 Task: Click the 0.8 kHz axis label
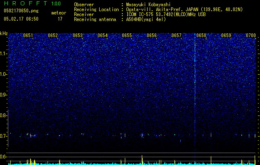3,115
